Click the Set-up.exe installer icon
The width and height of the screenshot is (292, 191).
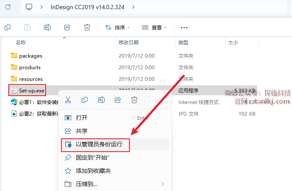pyautogui.click(x=14, y=90)
